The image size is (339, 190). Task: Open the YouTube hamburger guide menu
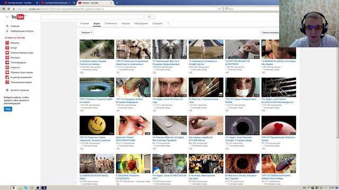7,17
